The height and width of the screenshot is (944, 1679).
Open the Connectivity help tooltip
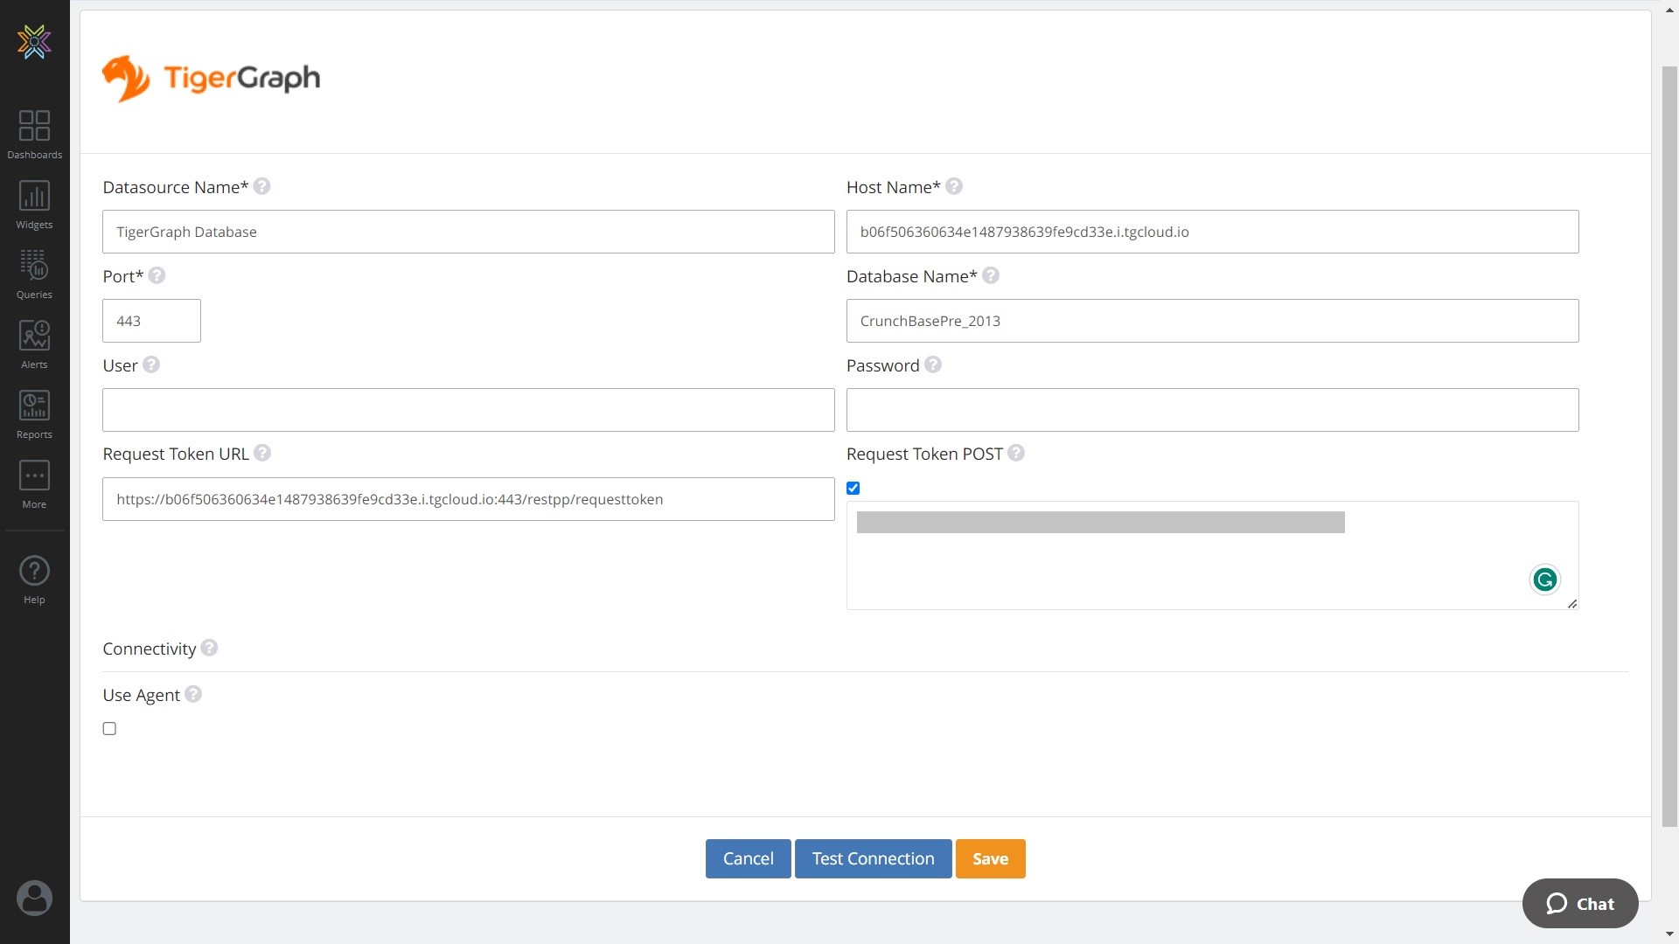[x=207, y=648]
